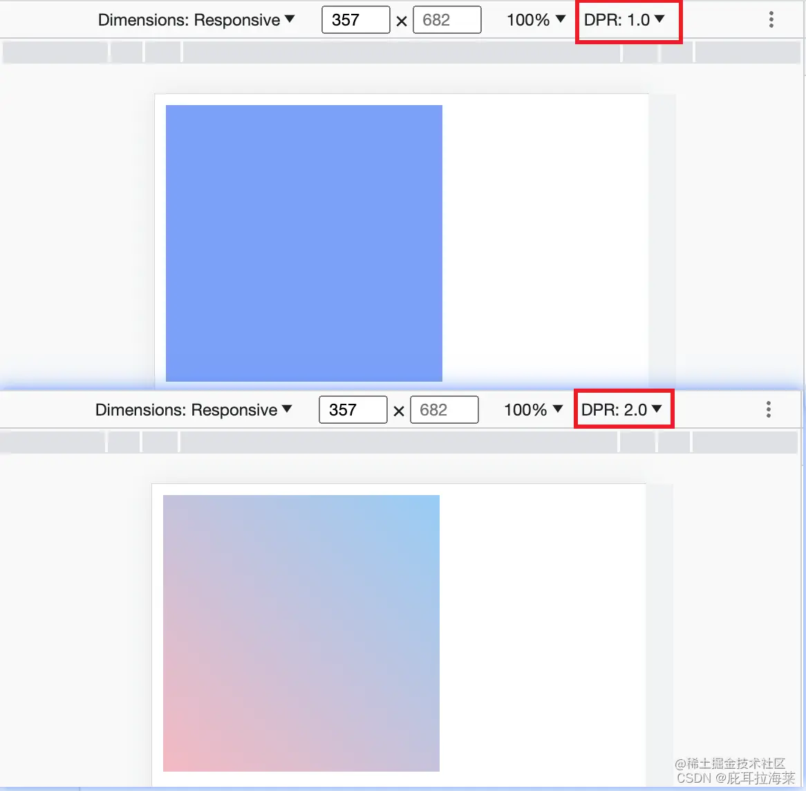The width and height of the screenshot is (806, 791).
Task: Open the zoom percentage dropdown on bottom toolbar
Action: click(532, 409)
